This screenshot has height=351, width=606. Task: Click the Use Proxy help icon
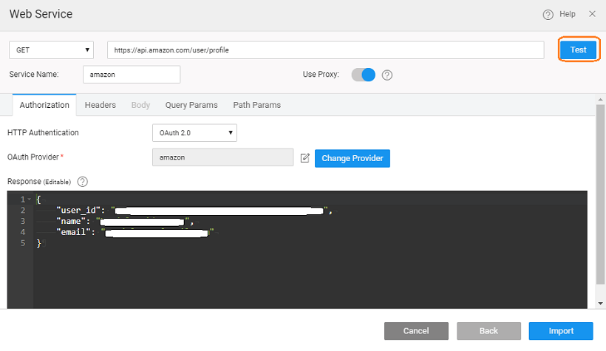click(x=387, y=75)
